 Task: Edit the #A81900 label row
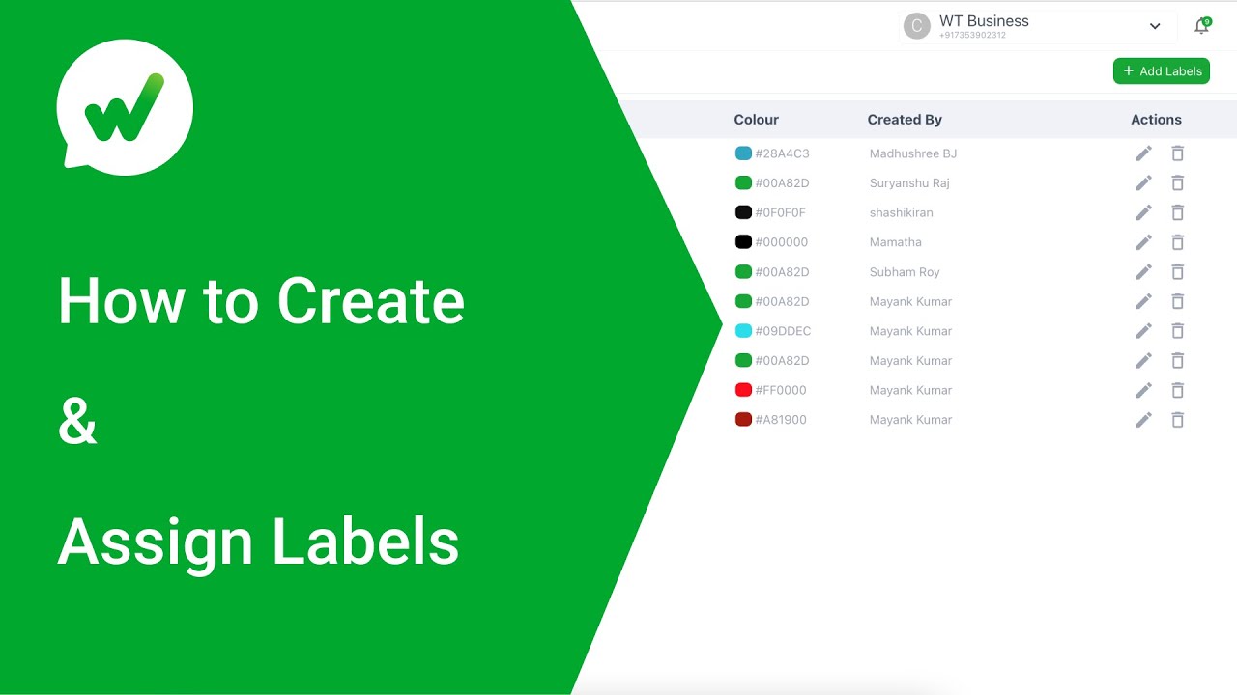click(1143, 420)
